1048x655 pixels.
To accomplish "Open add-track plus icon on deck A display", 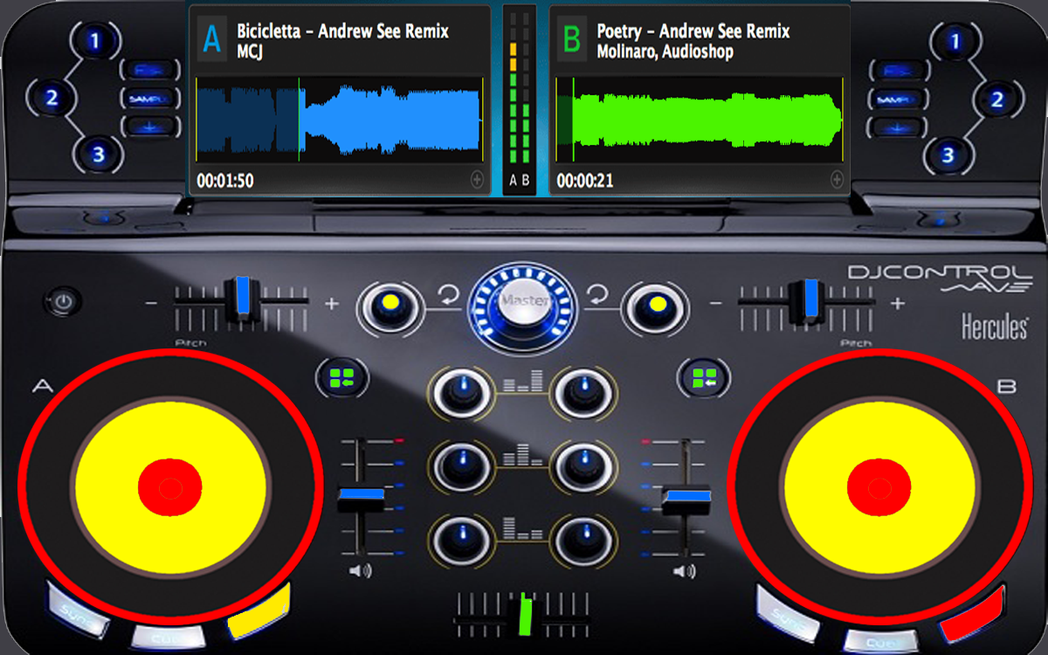I will click(x=477, y=180).
